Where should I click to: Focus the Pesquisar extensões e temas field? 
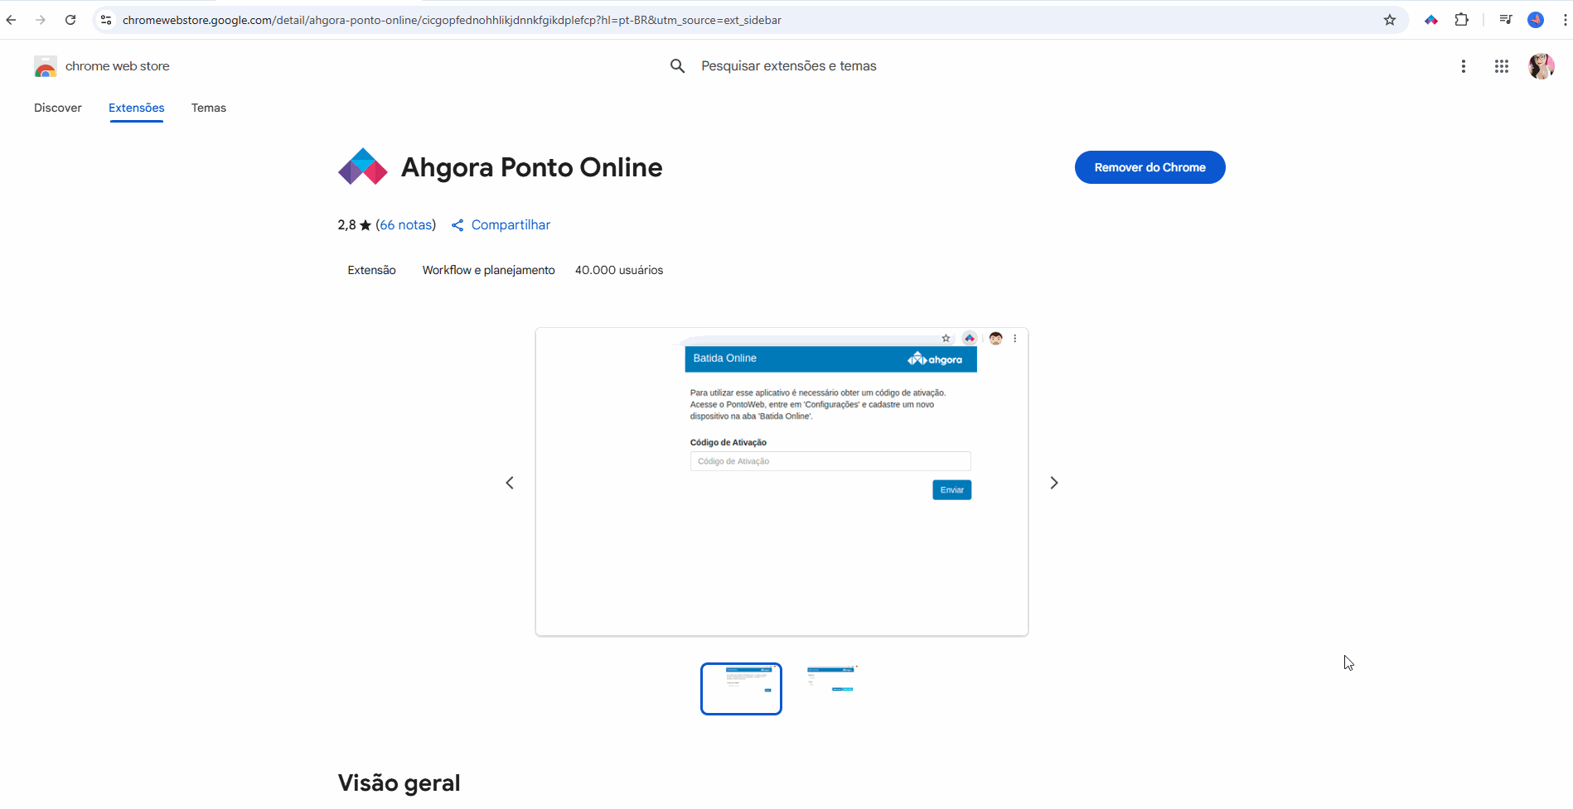pos(789,66)
